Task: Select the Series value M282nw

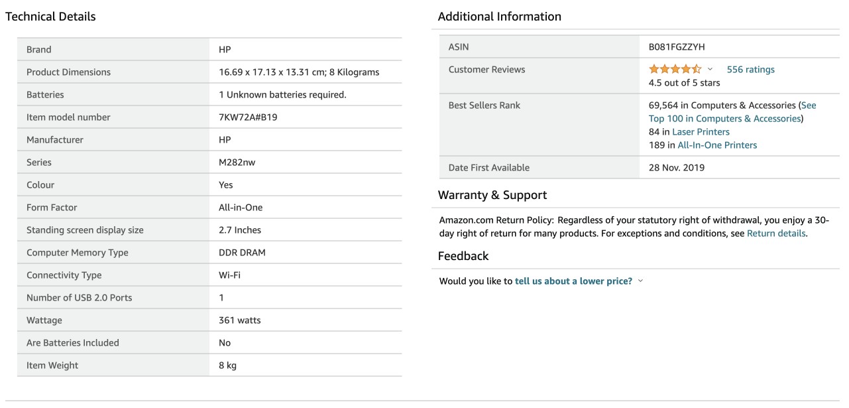Action: pos(237,163)
